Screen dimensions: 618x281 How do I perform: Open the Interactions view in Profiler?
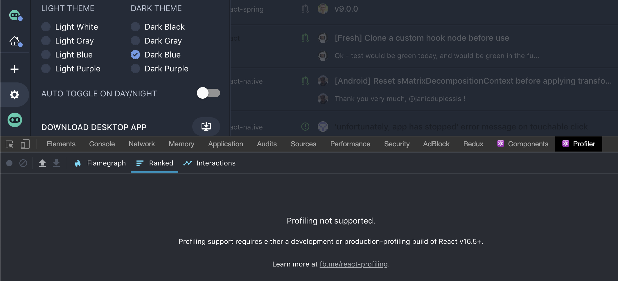tap(216, 163)
